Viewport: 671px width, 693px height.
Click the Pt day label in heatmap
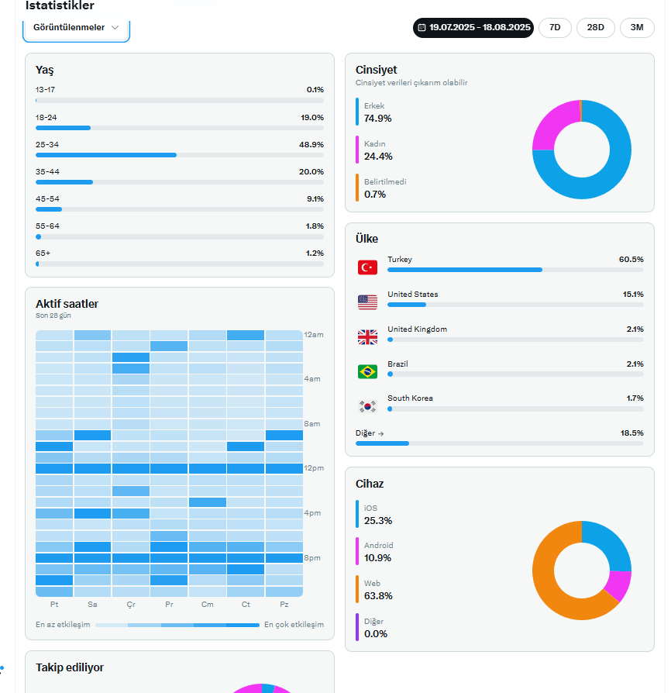pyautogui.click(x=54, y=604)
